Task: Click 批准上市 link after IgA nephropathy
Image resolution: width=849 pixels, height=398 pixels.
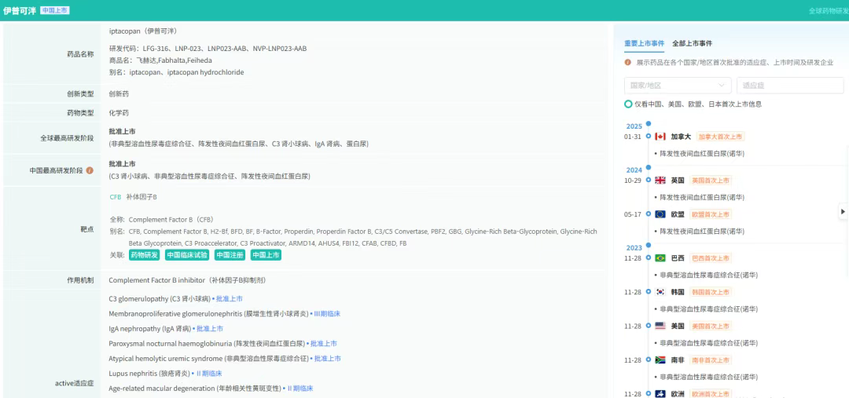Action: 210,328
